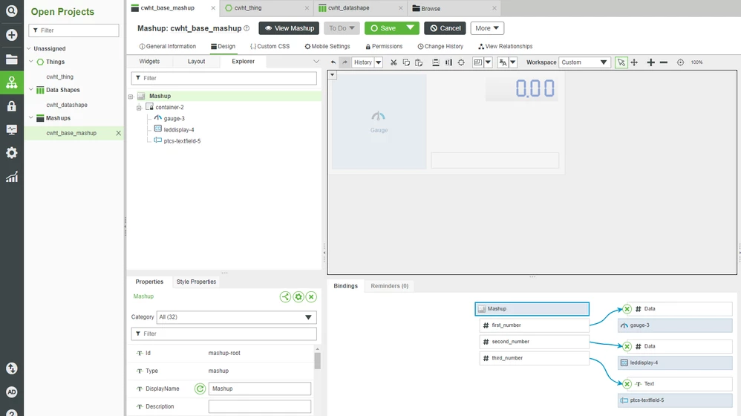Open the Settings gear sidebar icon

(11, 153)
